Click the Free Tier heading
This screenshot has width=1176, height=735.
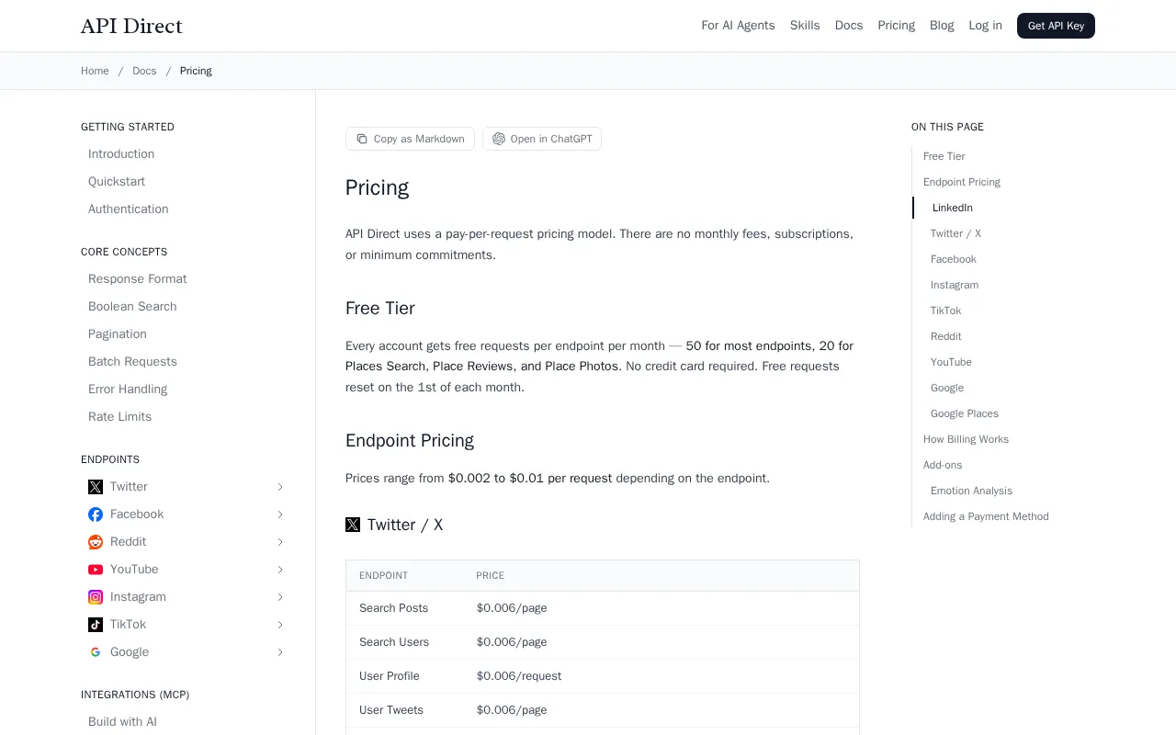(380, 308)
